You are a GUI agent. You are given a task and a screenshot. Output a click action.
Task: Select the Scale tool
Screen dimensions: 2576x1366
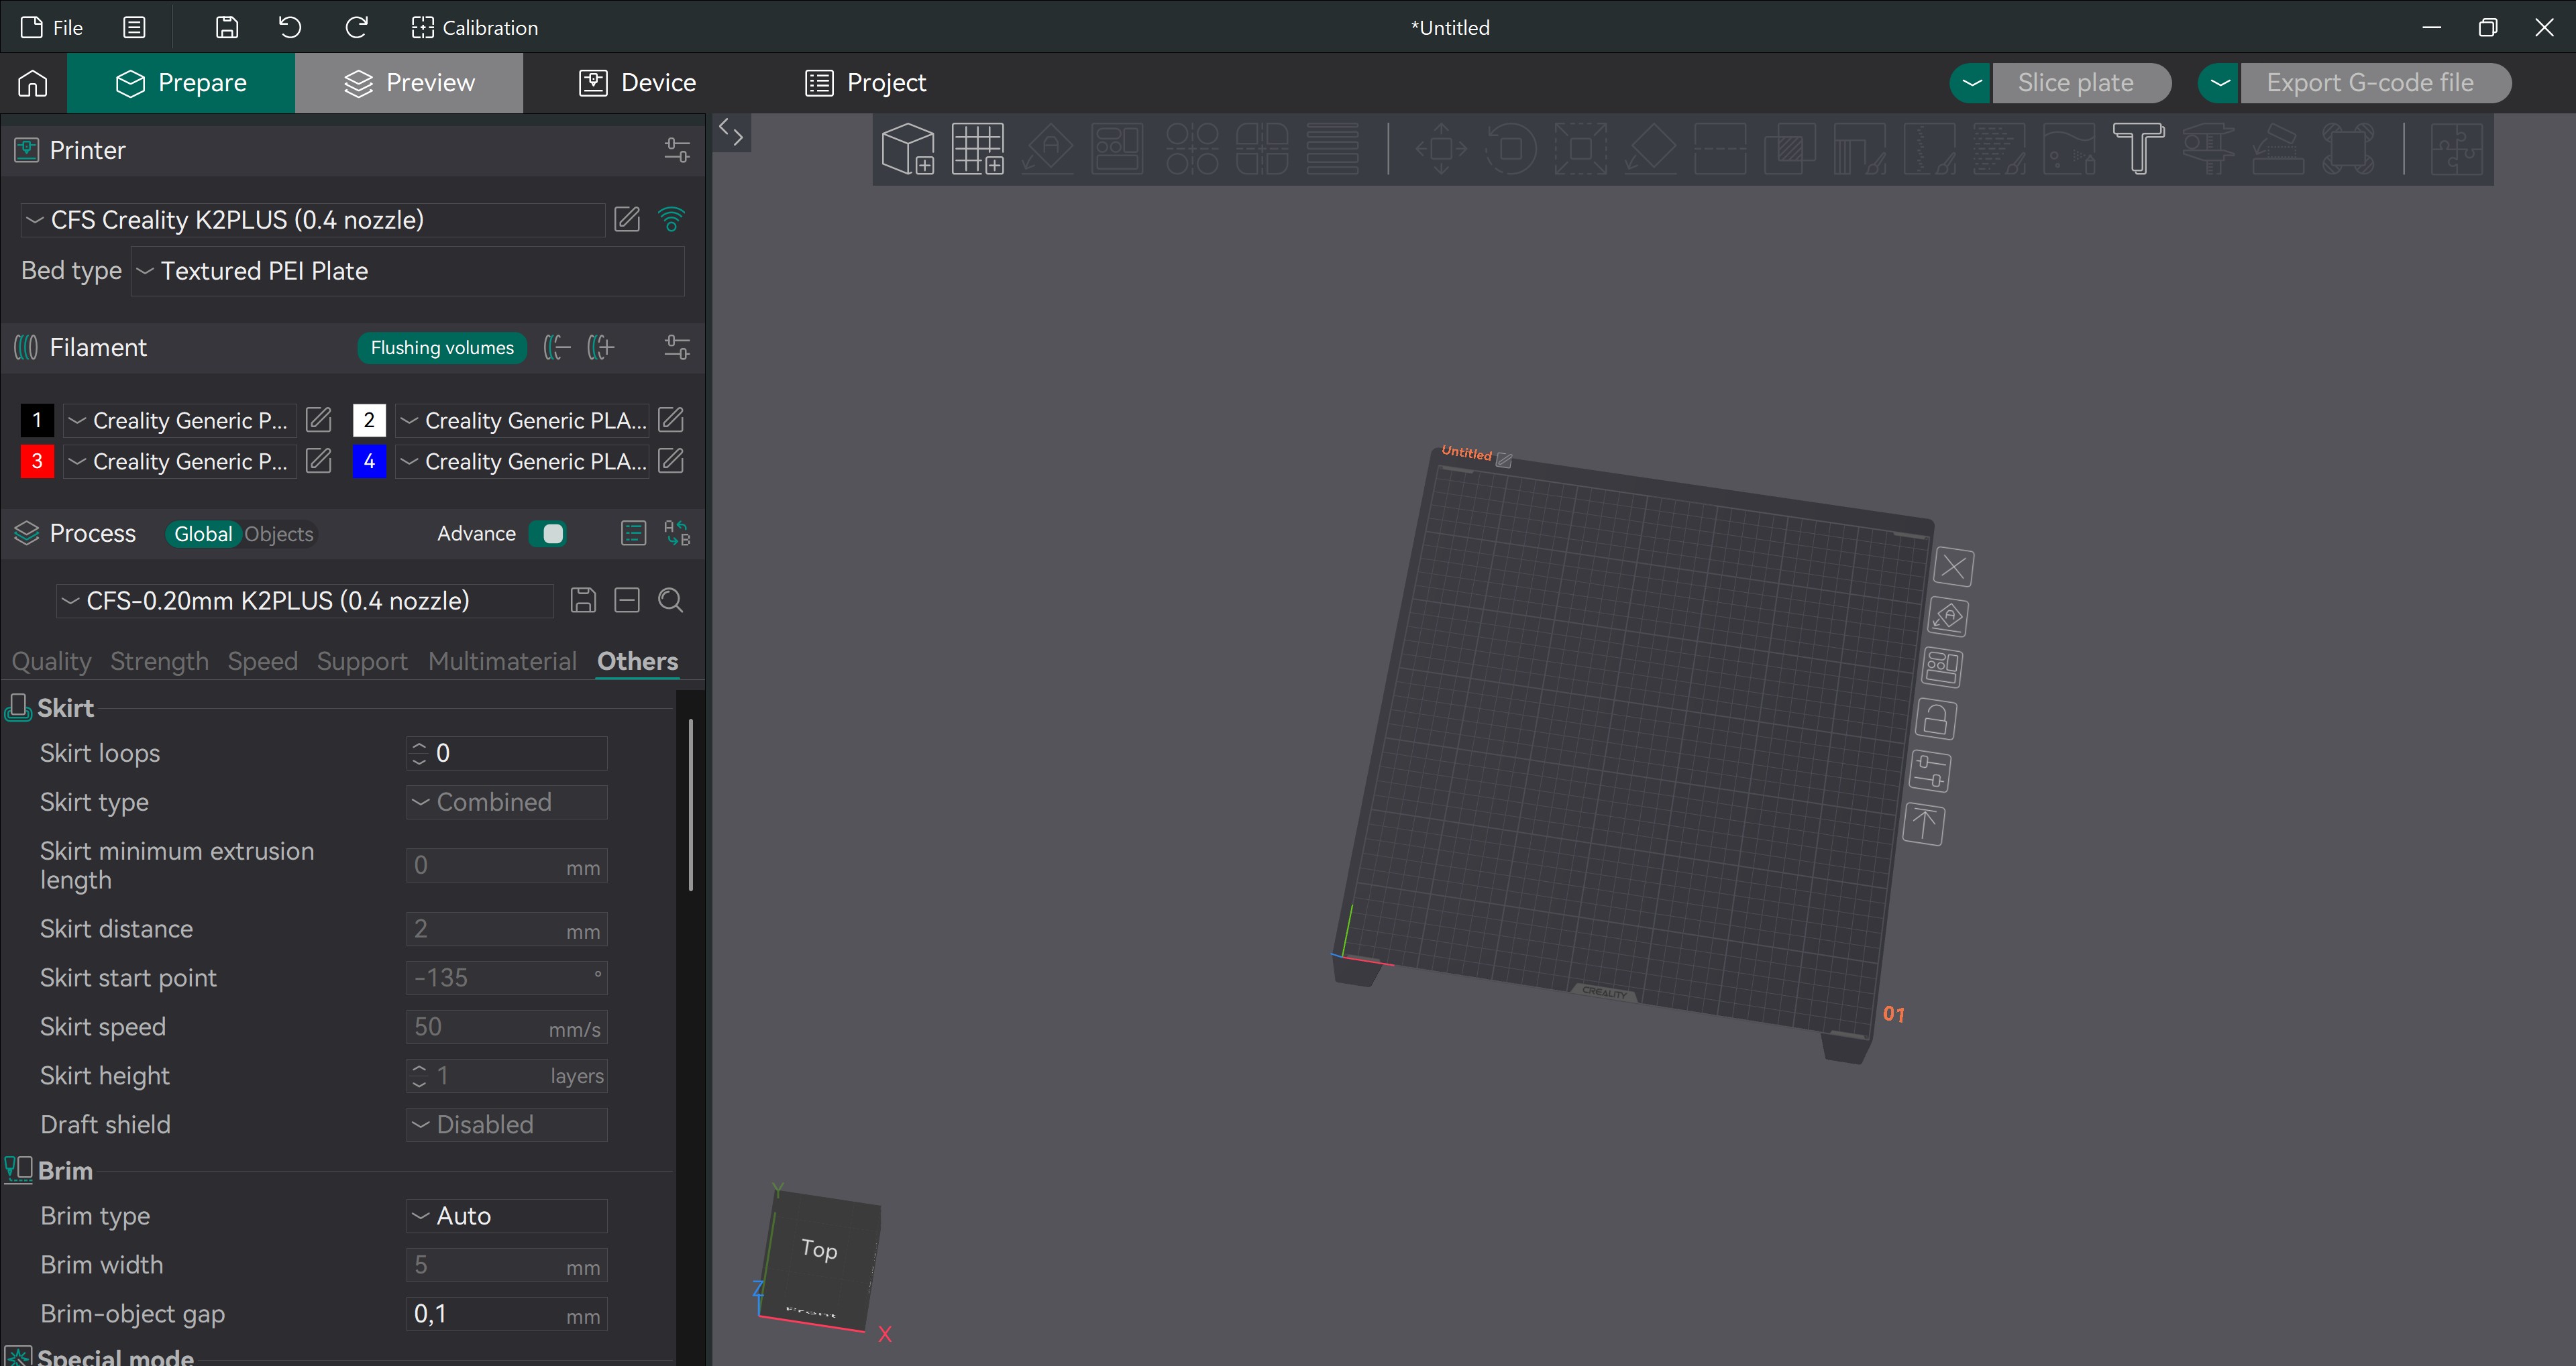click(x=1581, y=149)
